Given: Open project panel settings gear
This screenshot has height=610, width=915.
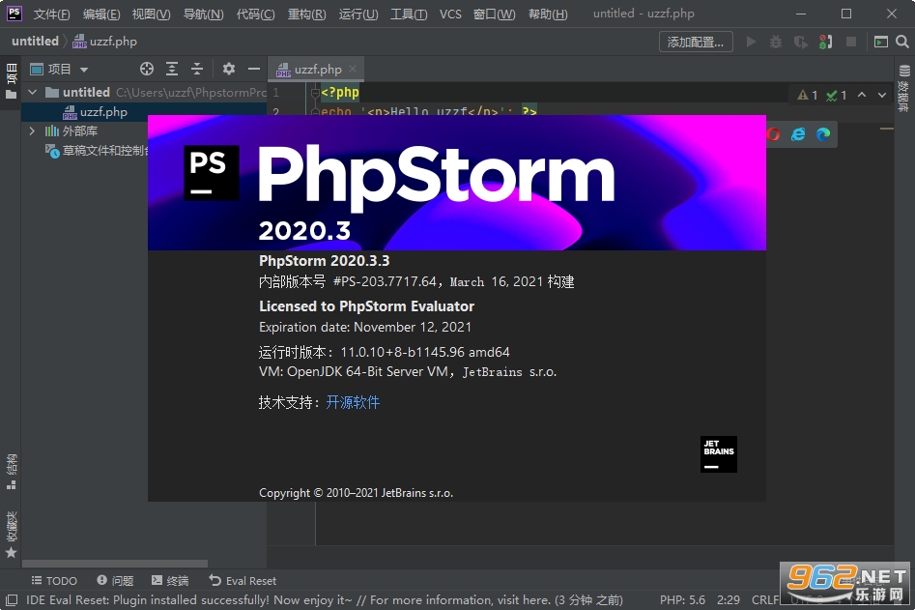Looking at the screenshot, I should [x=229, y=69].
